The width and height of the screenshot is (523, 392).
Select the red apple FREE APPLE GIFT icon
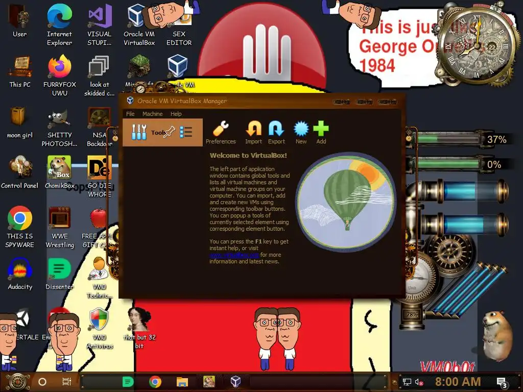click(99, 227)
